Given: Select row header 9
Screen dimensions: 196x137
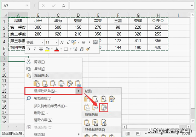Looking at the screenshot, I should [x=4, y=70].
